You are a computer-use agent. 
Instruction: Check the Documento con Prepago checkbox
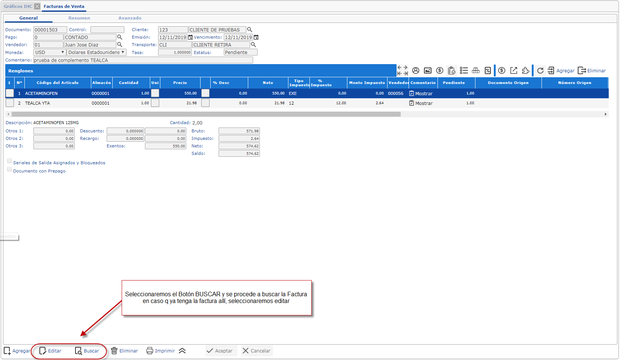tap(9, 169)
